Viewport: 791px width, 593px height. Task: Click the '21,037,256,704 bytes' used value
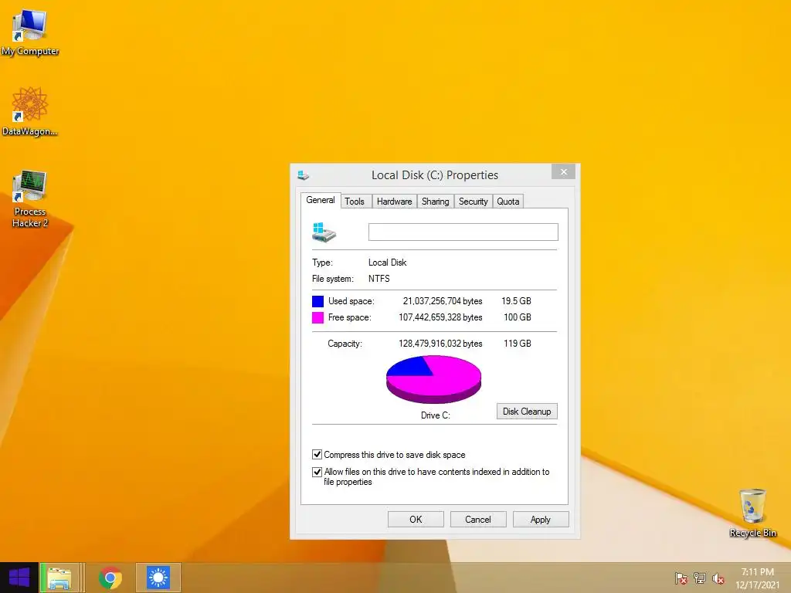[x=443, y=301]
